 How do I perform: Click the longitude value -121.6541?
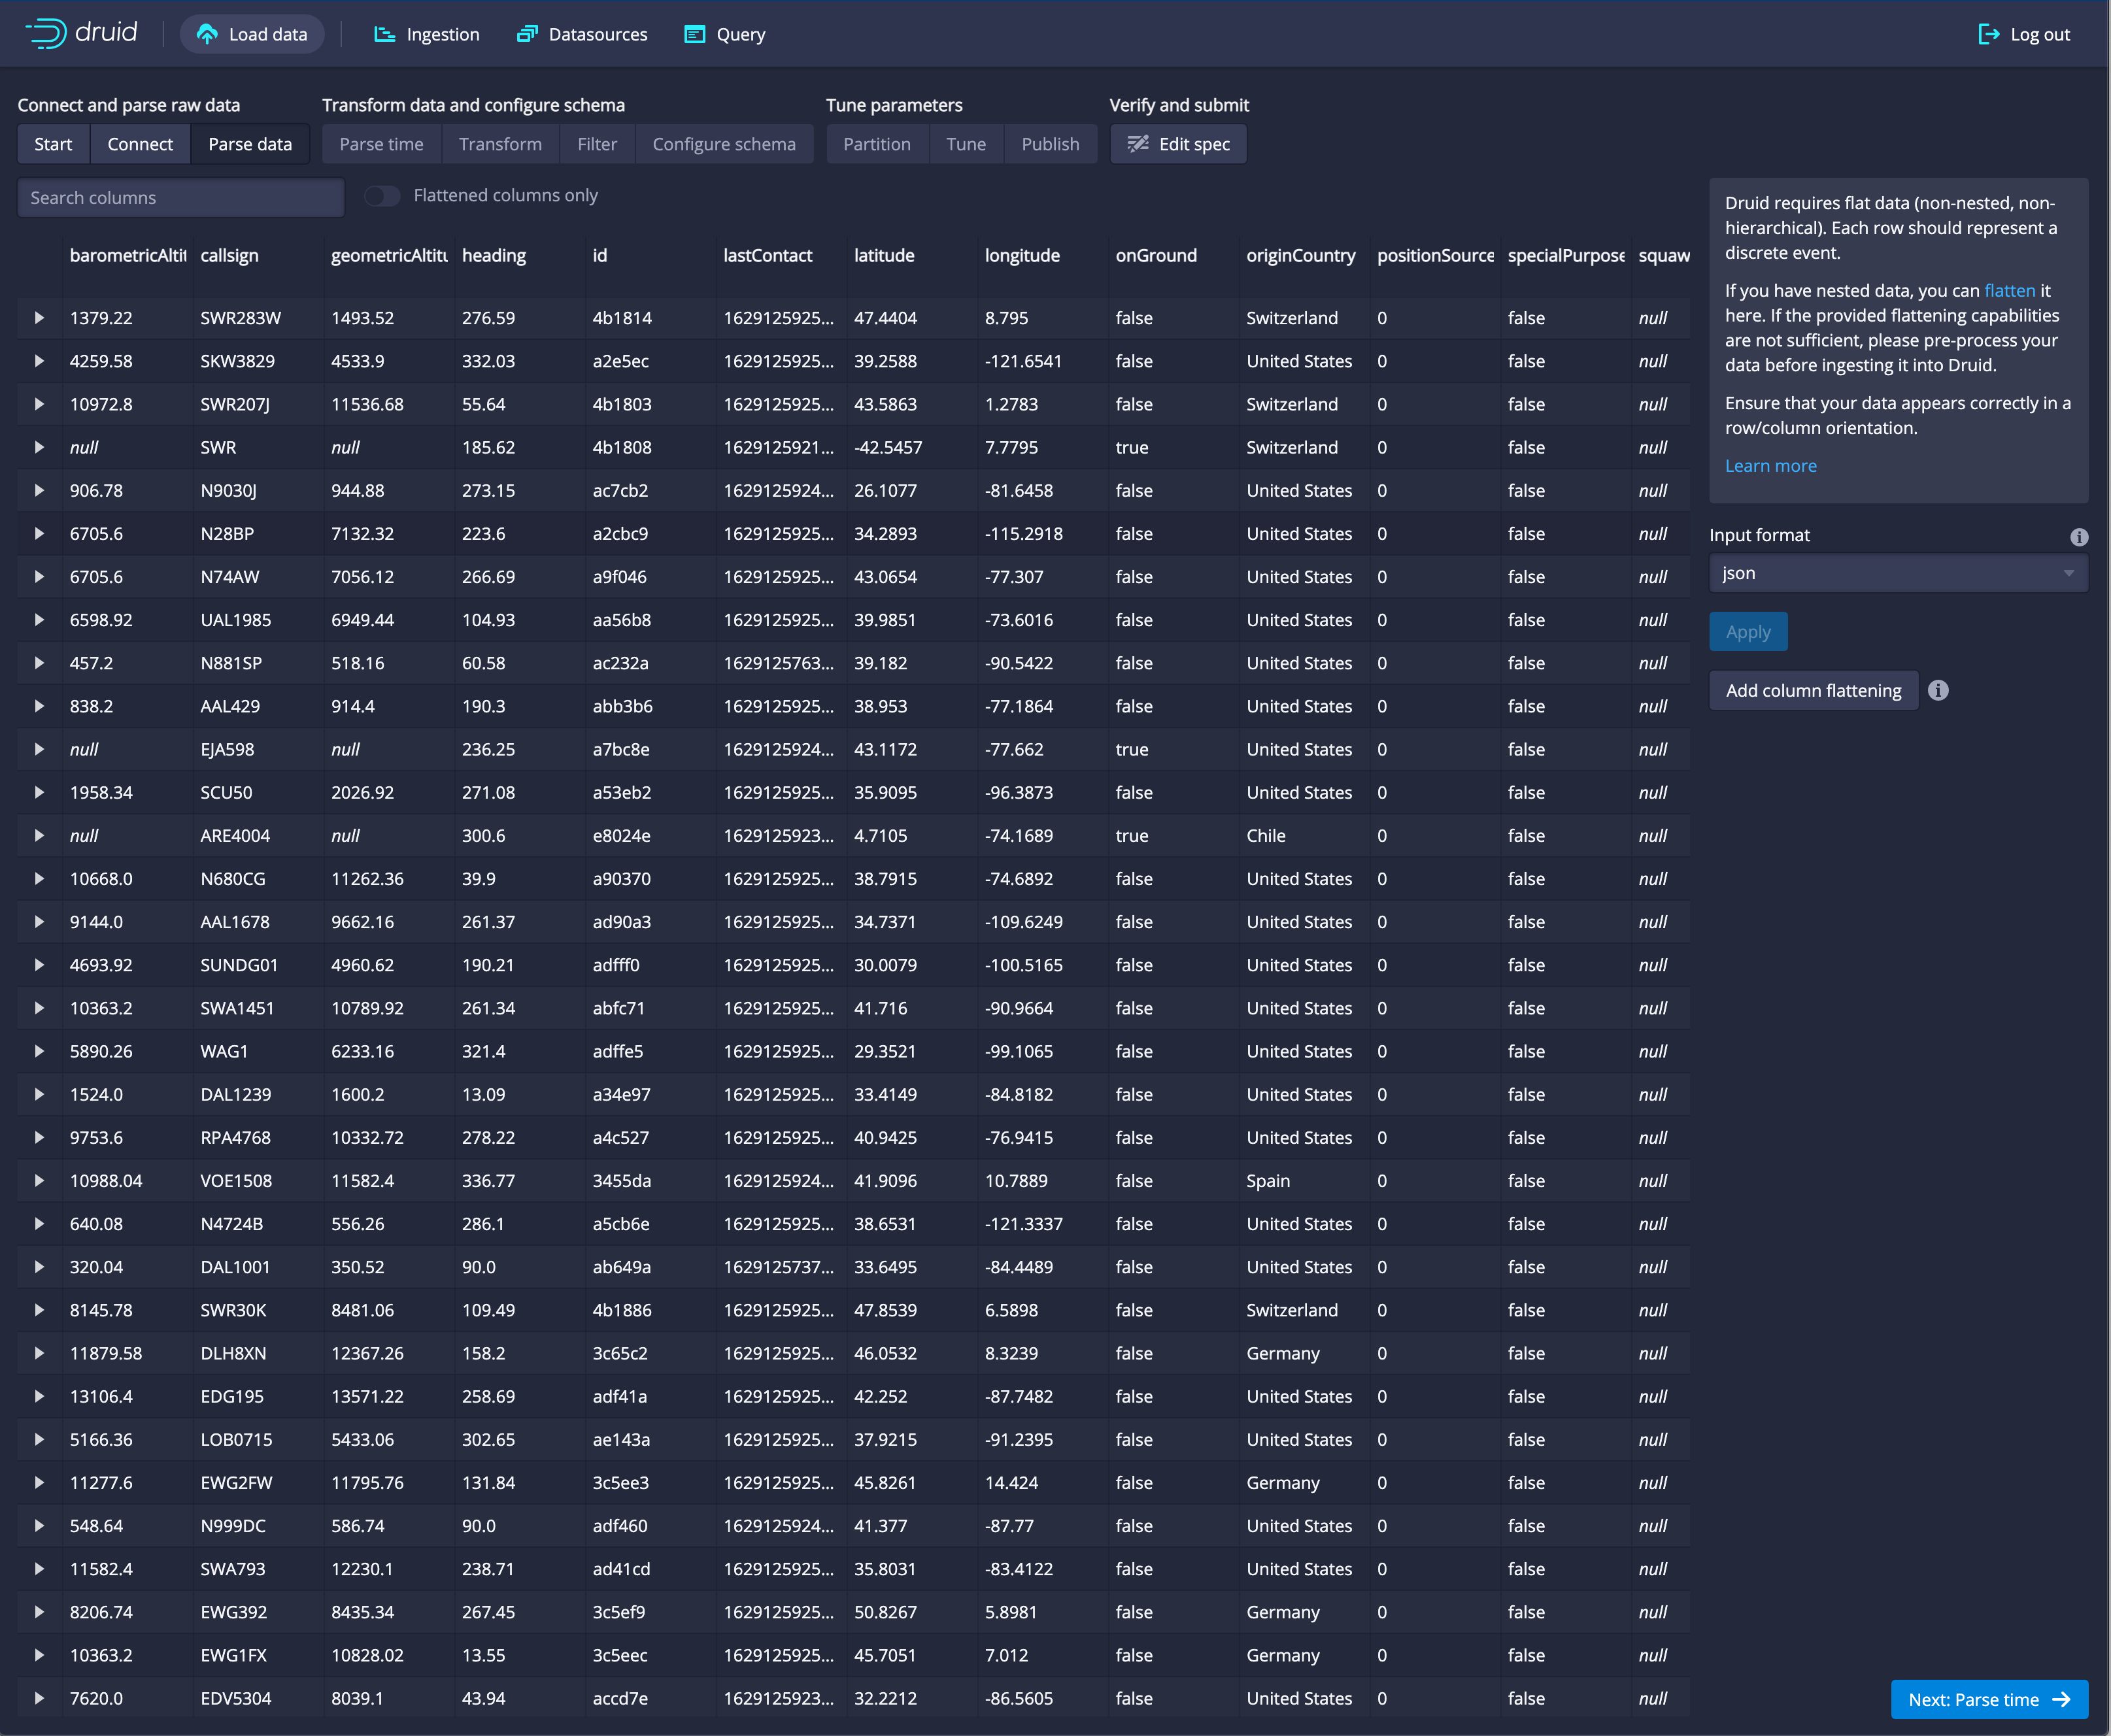pos(1023,361)
